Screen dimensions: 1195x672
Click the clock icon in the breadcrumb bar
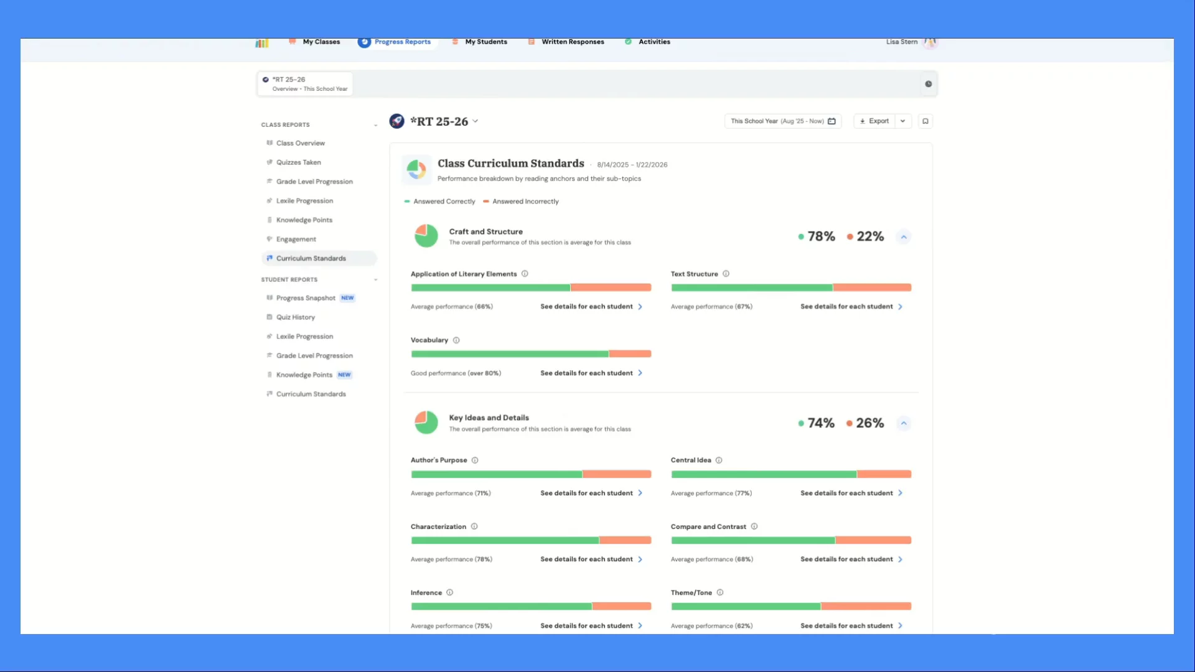point(928,84)
